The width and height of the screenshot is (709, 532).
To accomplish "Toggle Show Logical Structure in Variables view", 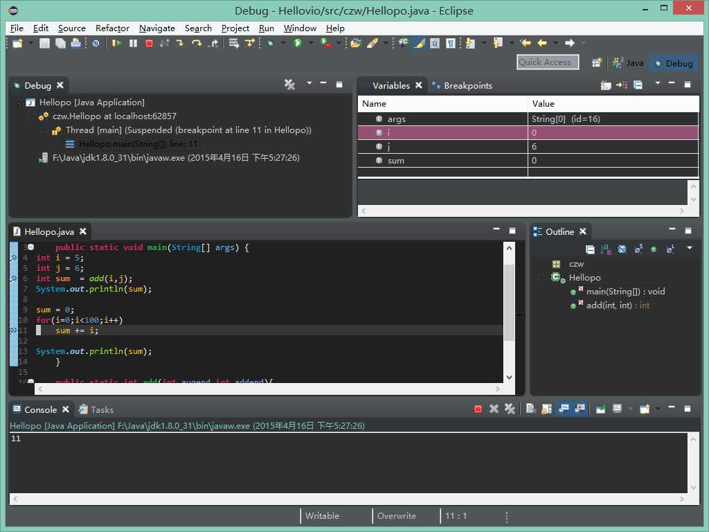I will (622, 85).
